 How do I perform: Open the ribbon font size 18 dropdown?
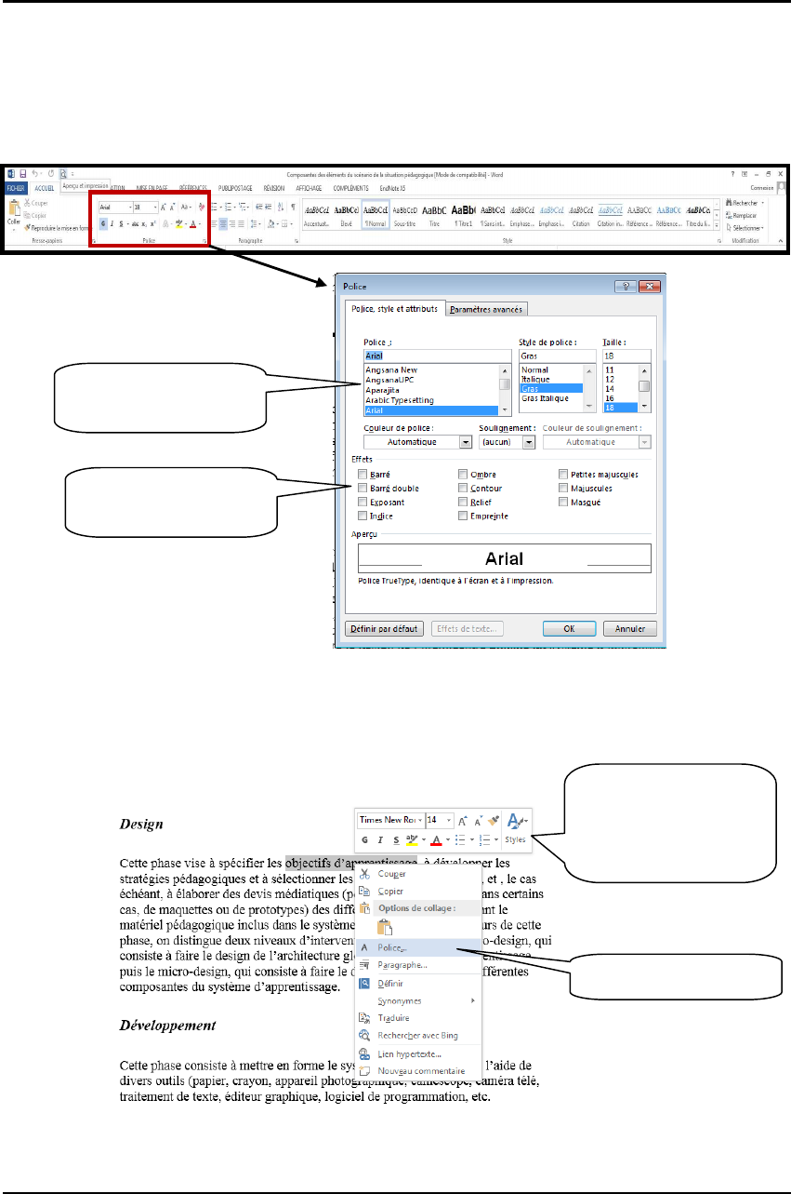pos(155,207)
